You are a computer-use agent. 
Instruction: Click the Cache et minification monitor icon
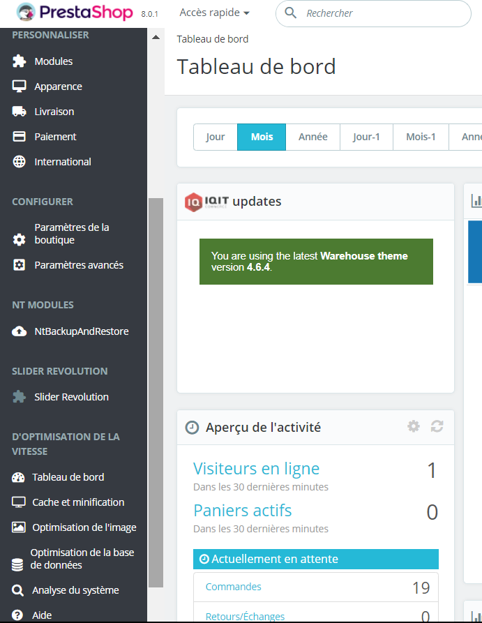coord(18,502)
